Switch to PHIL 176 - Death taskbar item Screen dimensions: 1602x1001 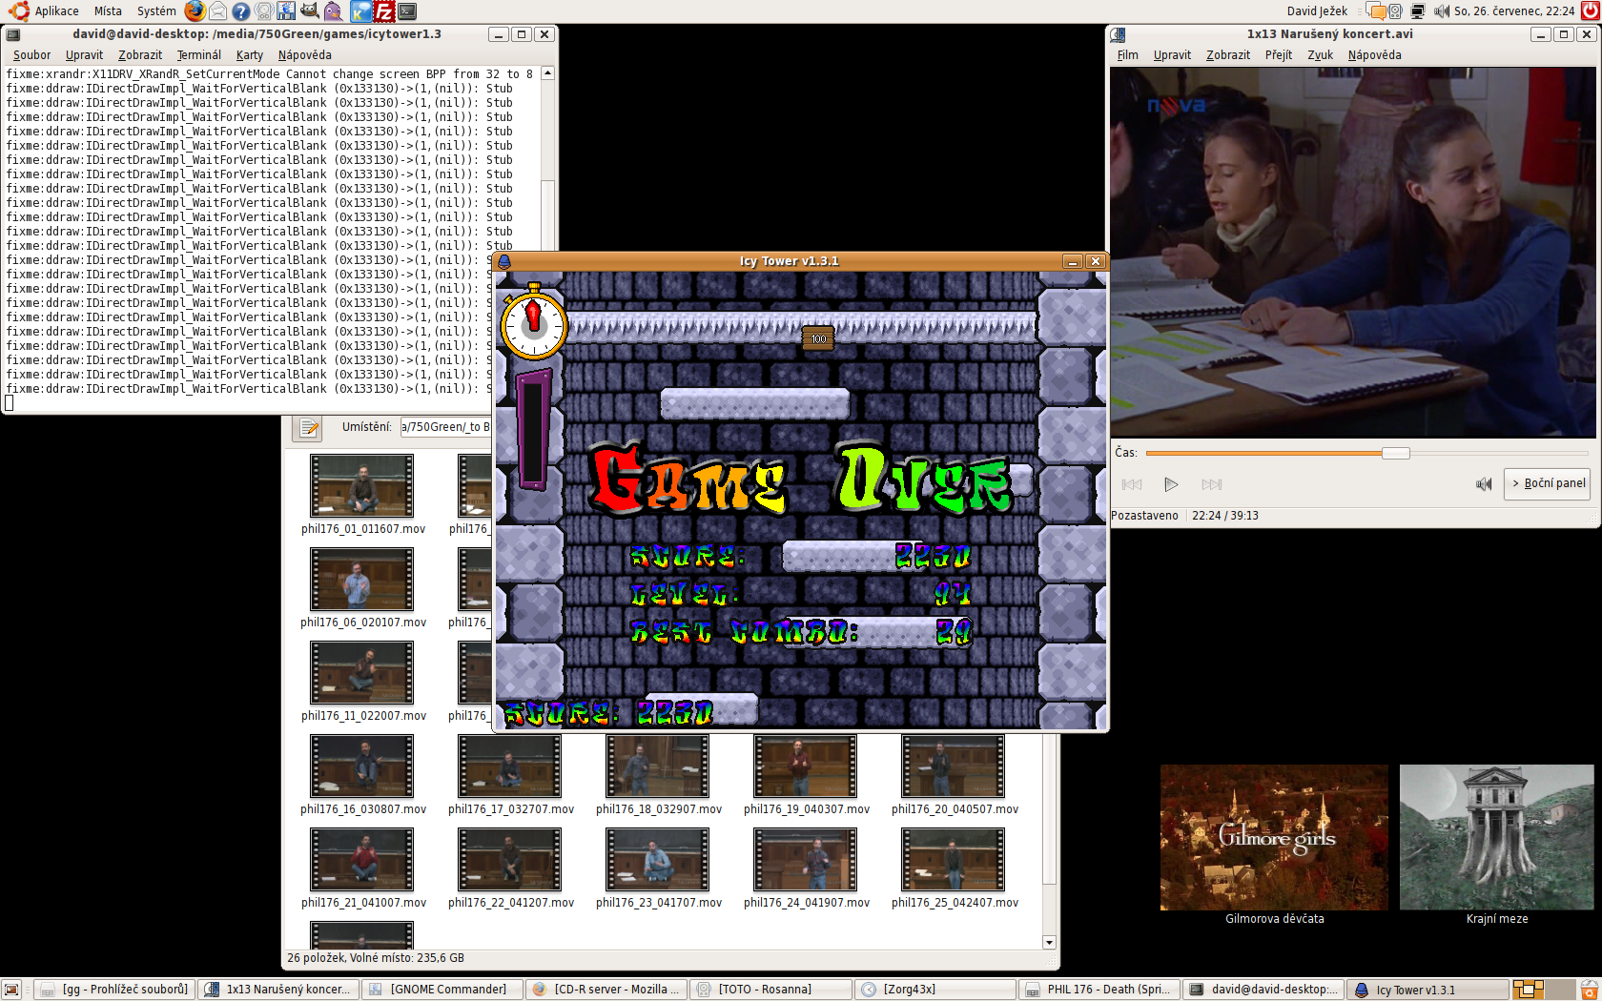(1099, 990)
